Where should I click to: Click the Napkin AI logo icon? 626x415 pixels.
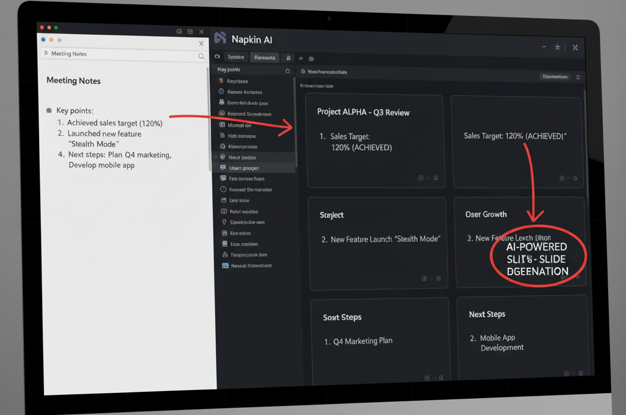(x=220, y=38)
